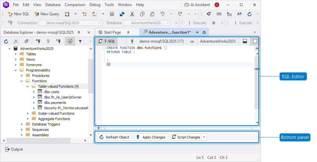Switch to full editor view layout
Image resolution: width=317 pixels, height=162 pixels.
point(255,41)
